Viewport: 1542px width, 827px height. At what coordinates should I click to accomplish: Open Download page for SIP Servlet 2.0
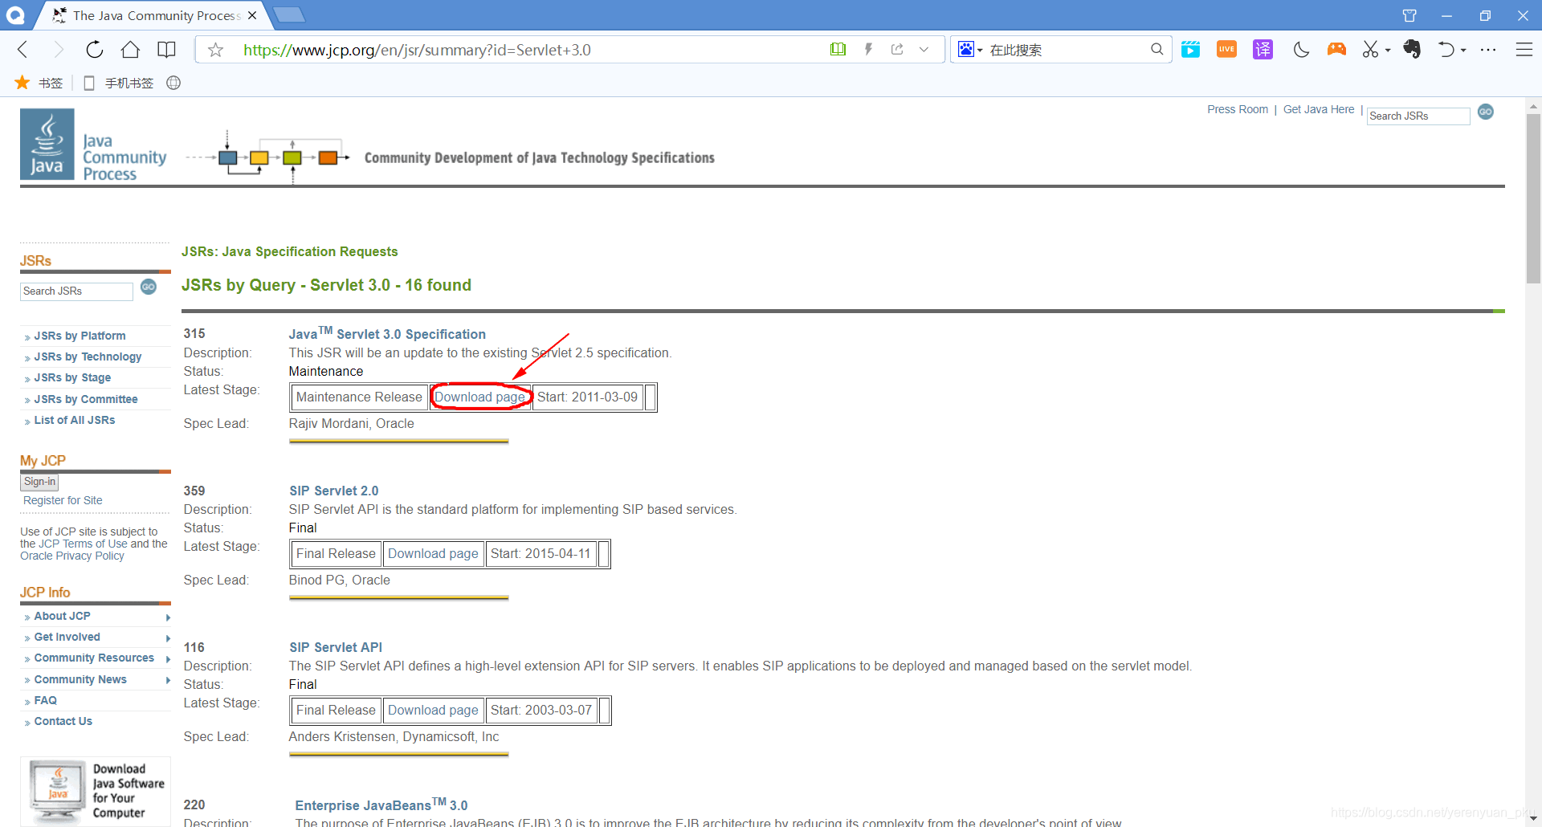(x=433, y=553)
